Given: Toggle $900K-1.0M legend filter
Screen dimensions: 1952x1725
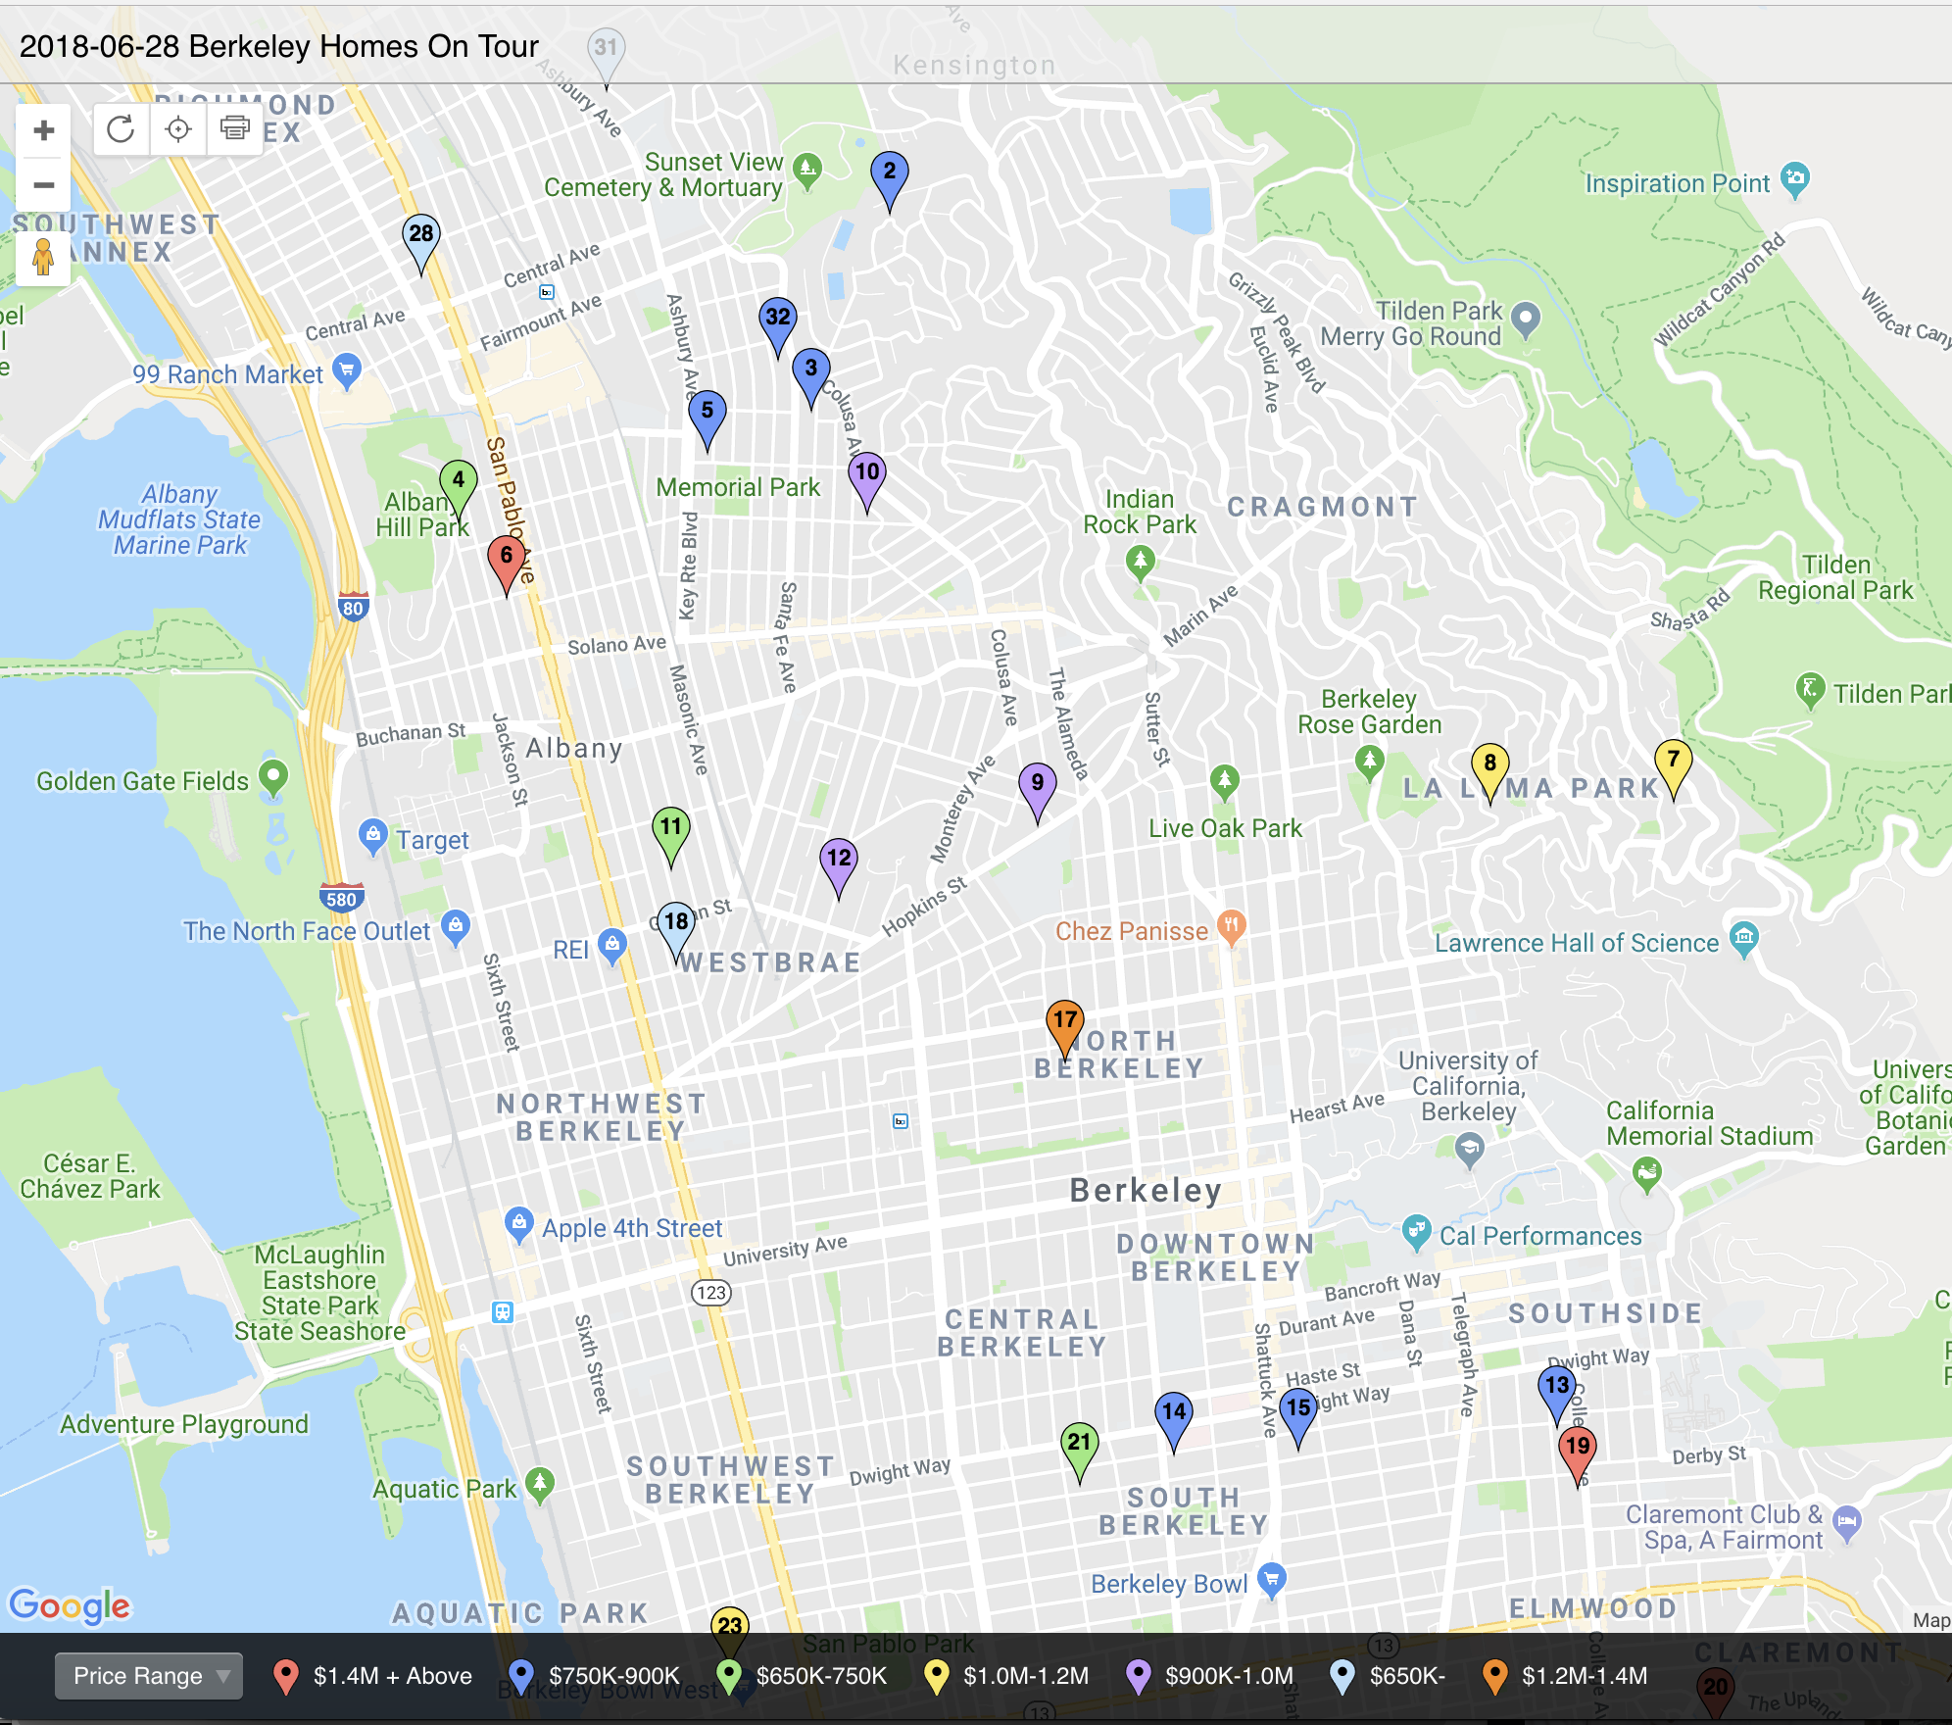Looking at the screenshot, I should [x=1210, y=1676].
